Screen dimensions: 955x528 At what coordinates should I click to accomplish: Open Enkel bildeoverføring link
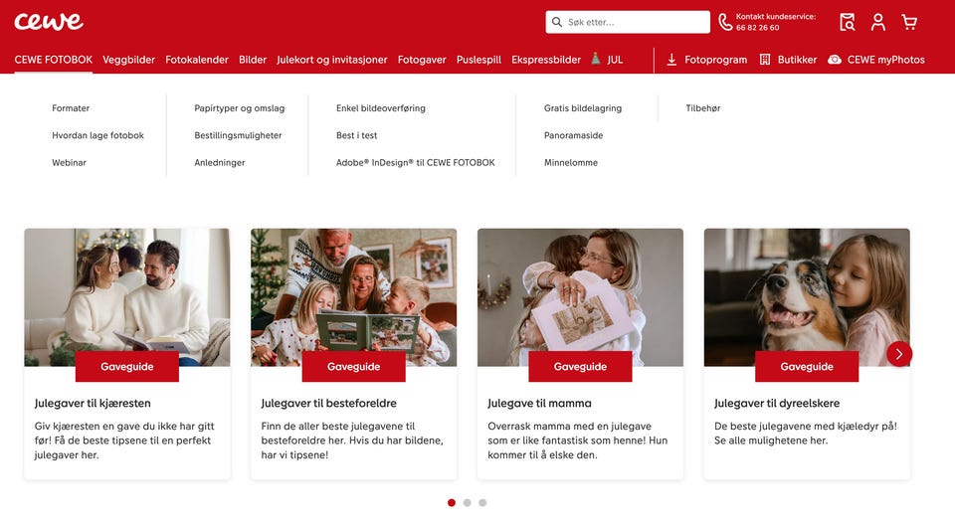tap(381, 108)
